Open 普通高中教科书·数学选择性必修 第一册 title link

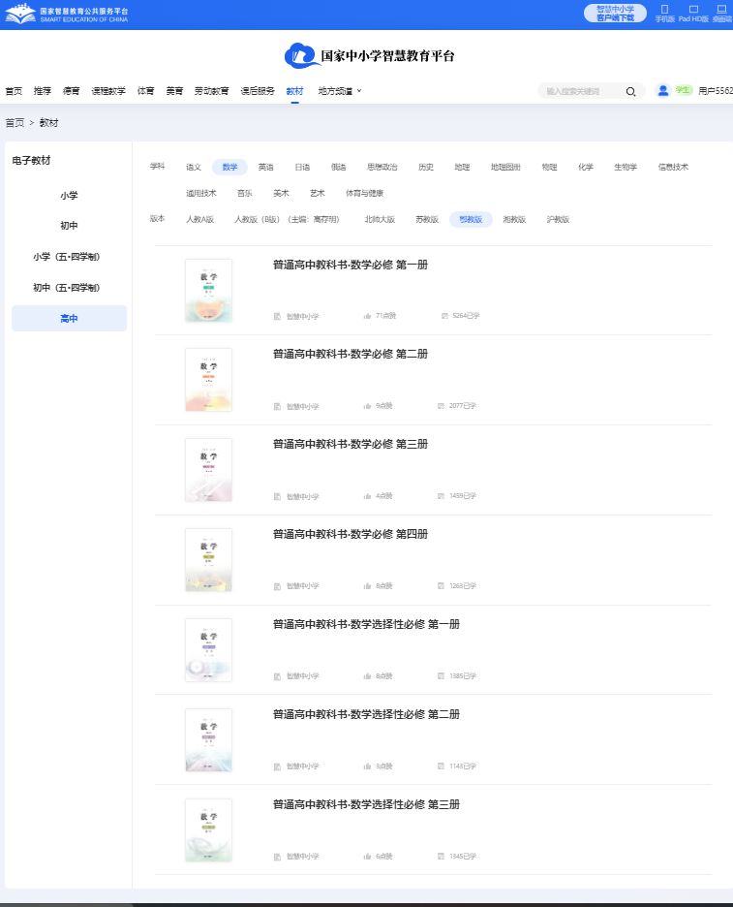click(366, 624)
